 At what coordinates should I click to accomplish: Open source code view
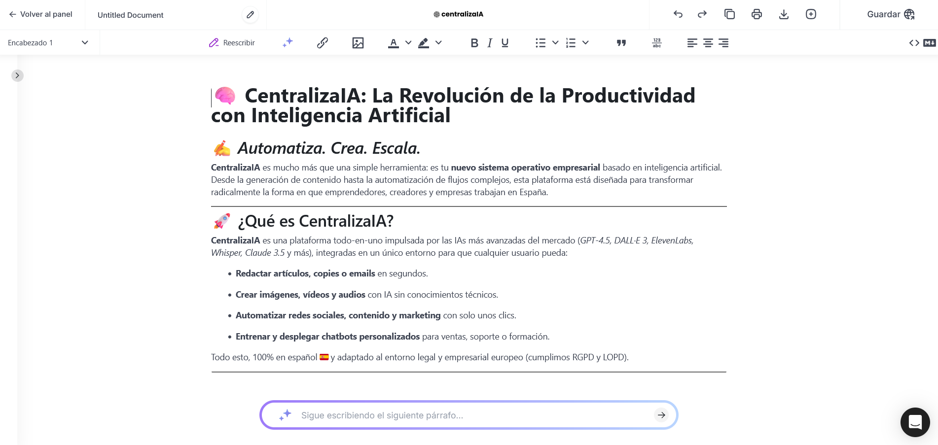pos(914,43)
